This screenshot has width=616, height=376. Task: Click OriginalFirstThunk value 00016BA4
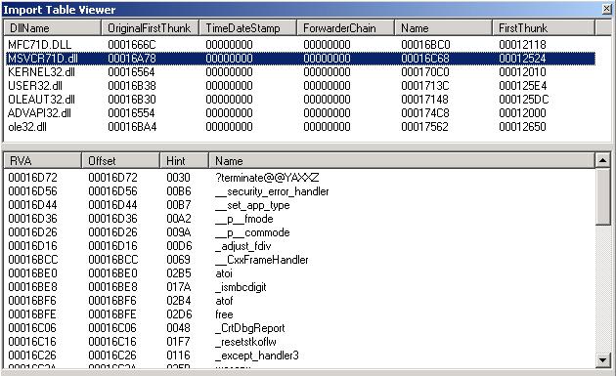(132, 127)
